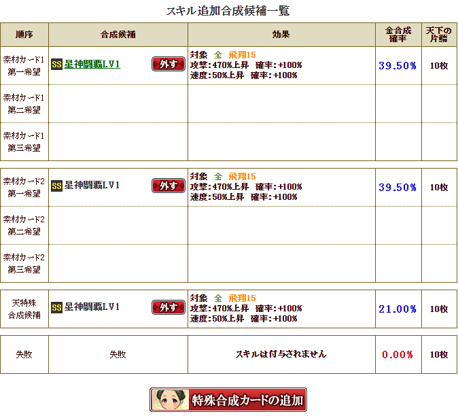Click スキルは付与されません message
Viewport: 458px width, 416px height.
click(281, 354)
